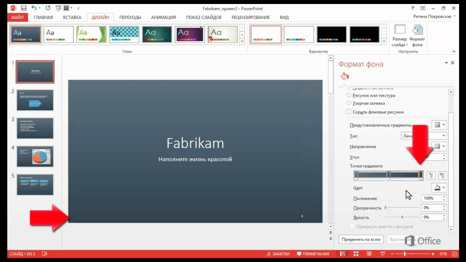
Task: Select slide 2 thumbnail
Action: click(35, 100)
